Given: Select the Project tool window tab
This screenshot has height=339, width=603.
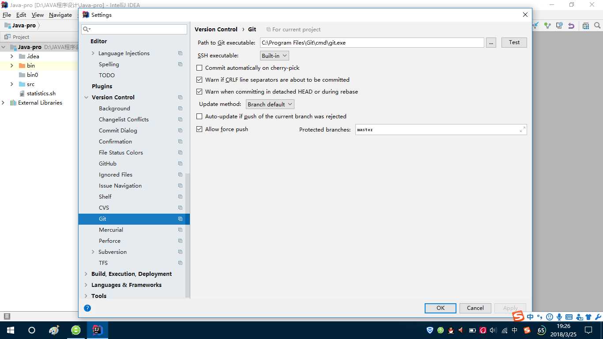Looking at the screenshot, I should pyautogui.click(x=17, y=37).
